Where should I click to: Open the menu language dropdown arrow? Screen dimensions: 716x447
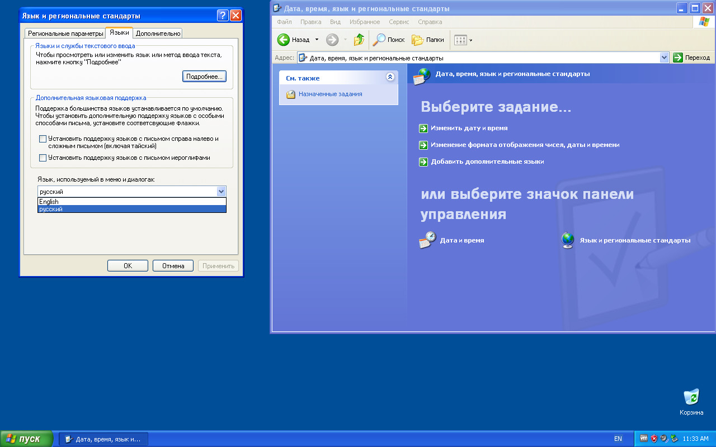[221, 192]
